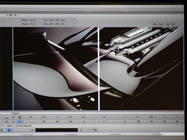Click the rewind double-arrow button
Viewport: 187px width, 140px height.
(31, 117)
